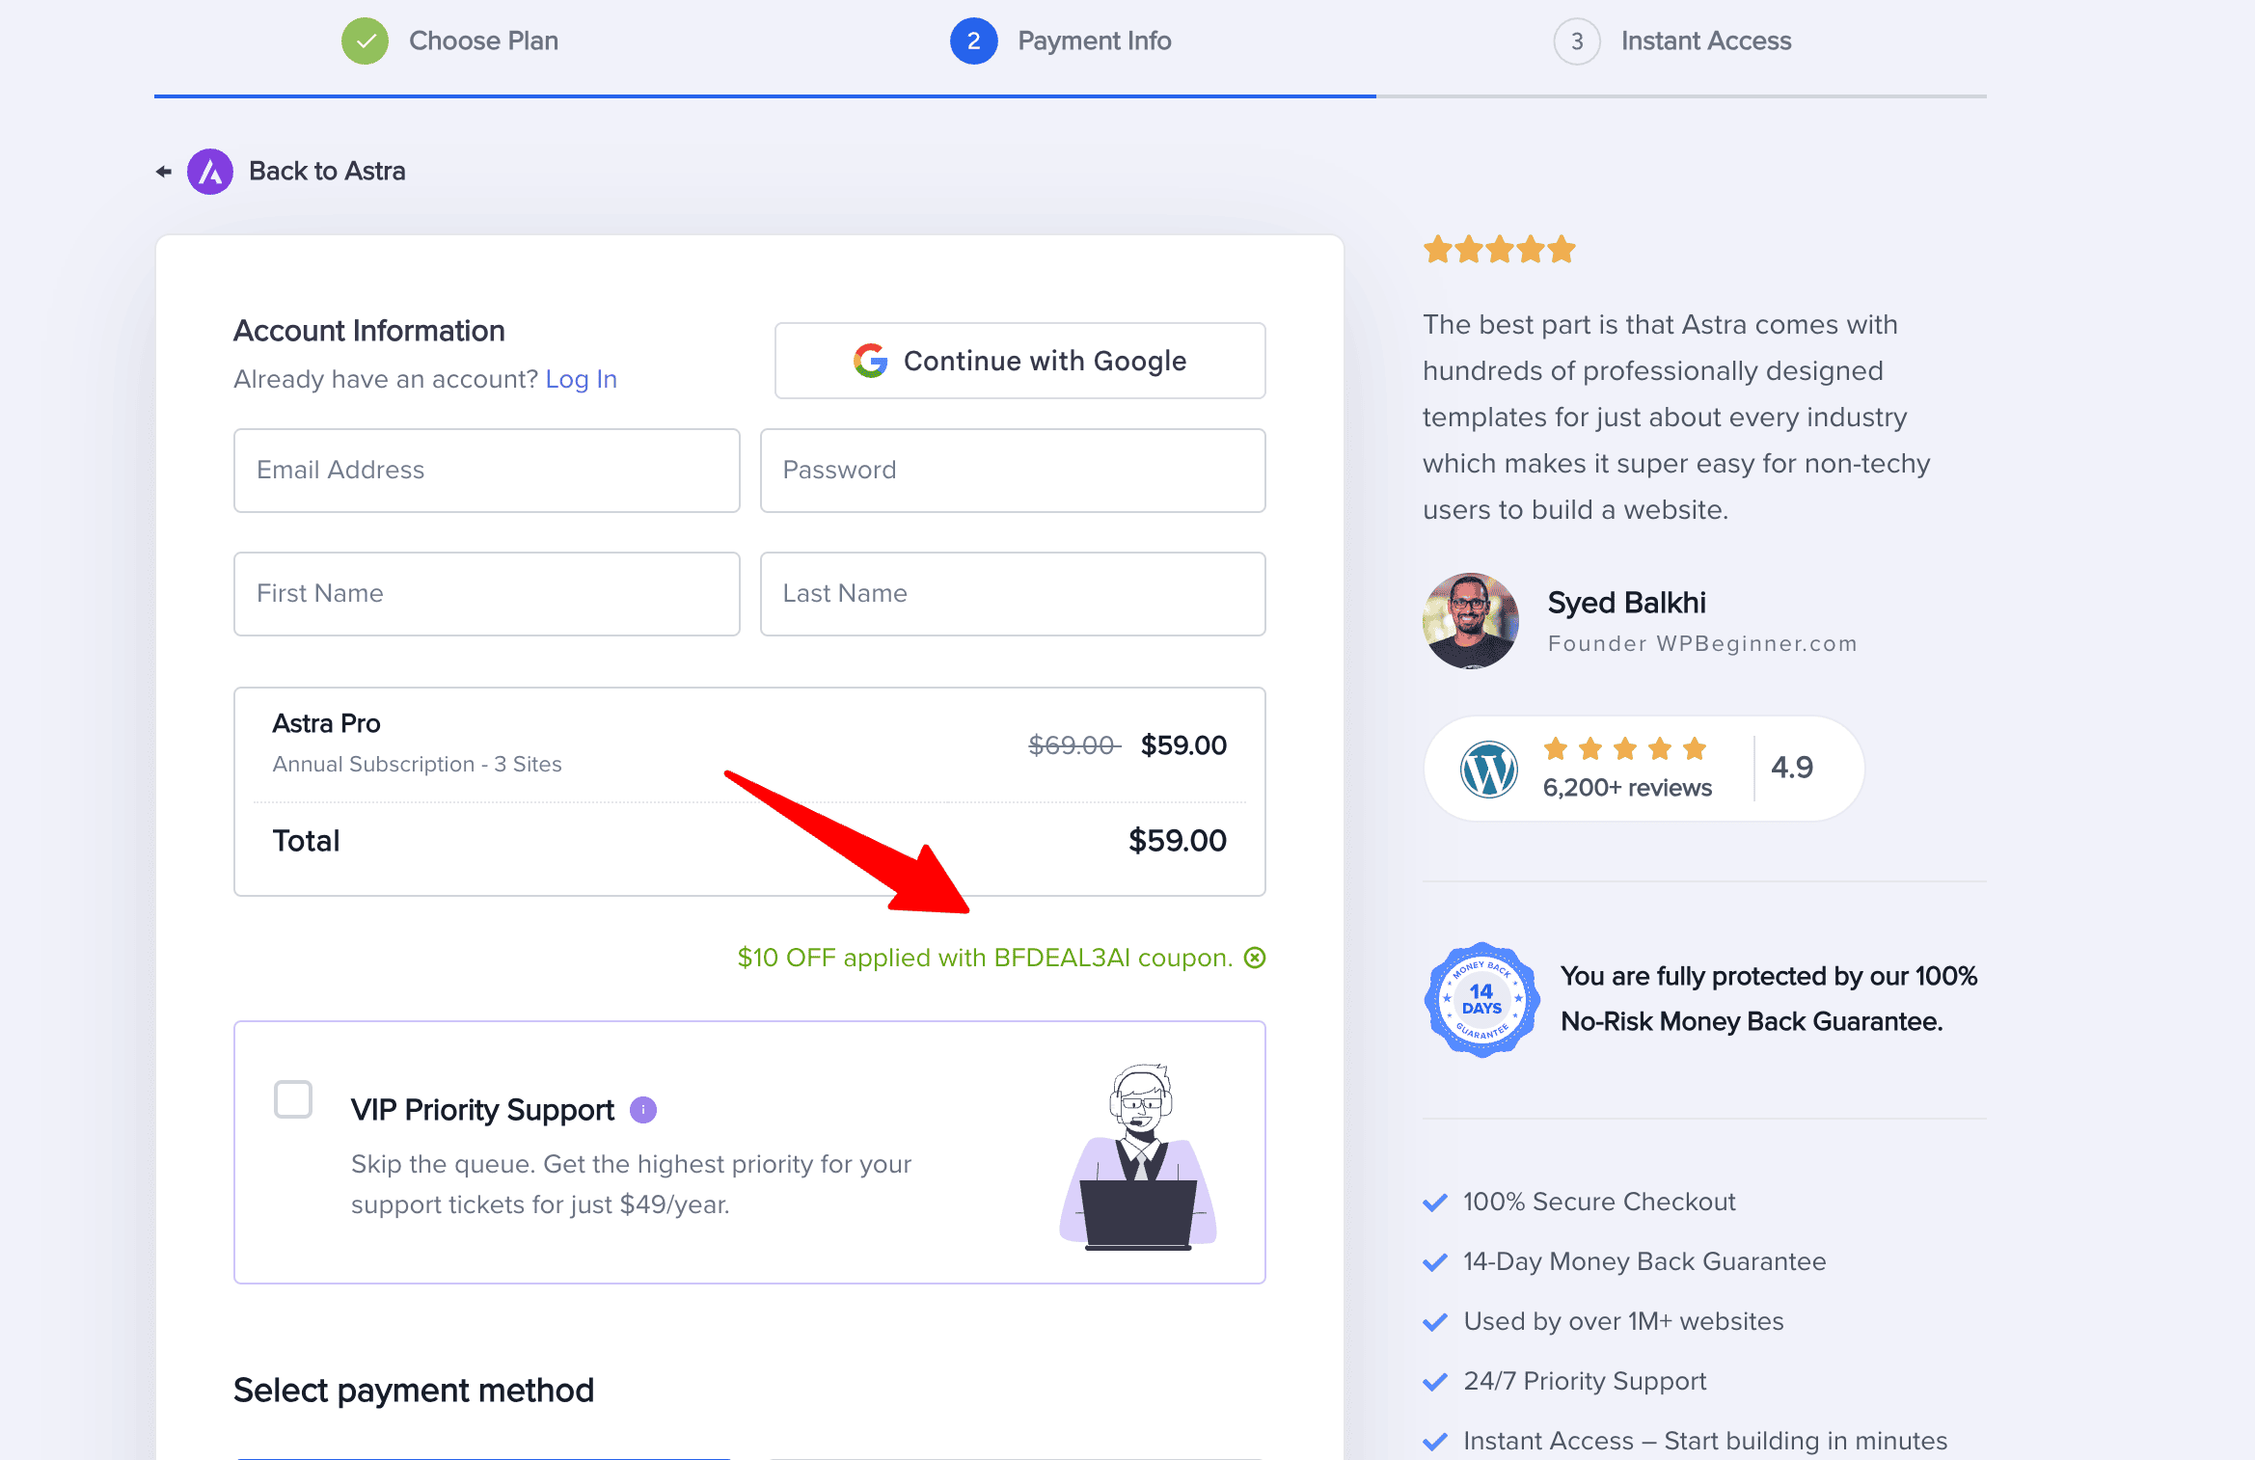This screenshot has width=2255, height=1460.
Task: Click the stars above 6,200+ reviews
Action: click(1625, 748)
